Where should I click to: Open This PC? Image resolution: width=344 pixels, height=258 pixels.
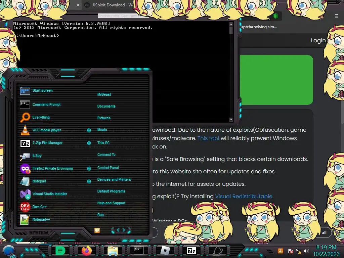pos(103,143)
